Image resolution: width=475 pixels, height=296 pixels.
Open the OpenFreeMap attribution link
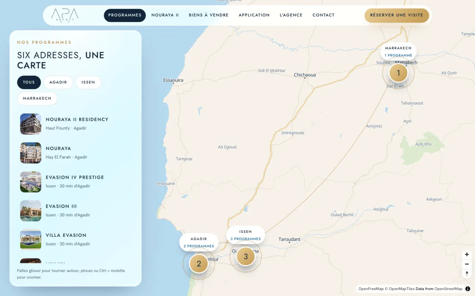(371, 289)
